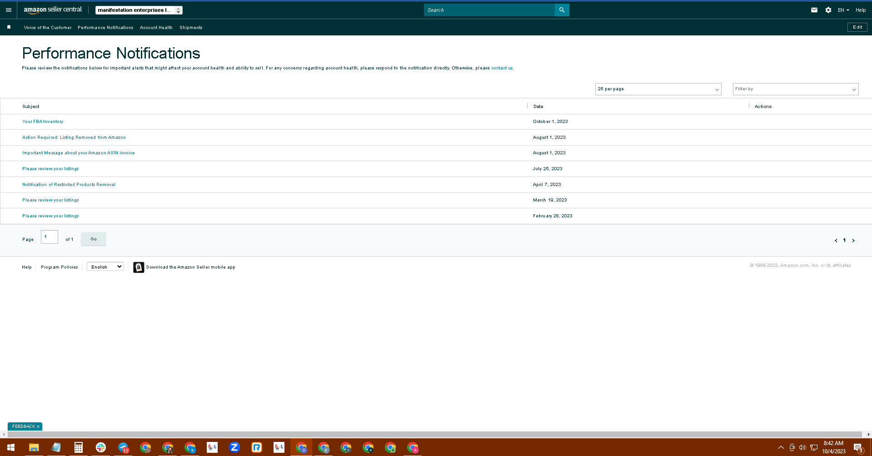This screenshot has width=872, height=456.
Task: Open the July 25 Please review your listings link
Action: coord(50,169)
